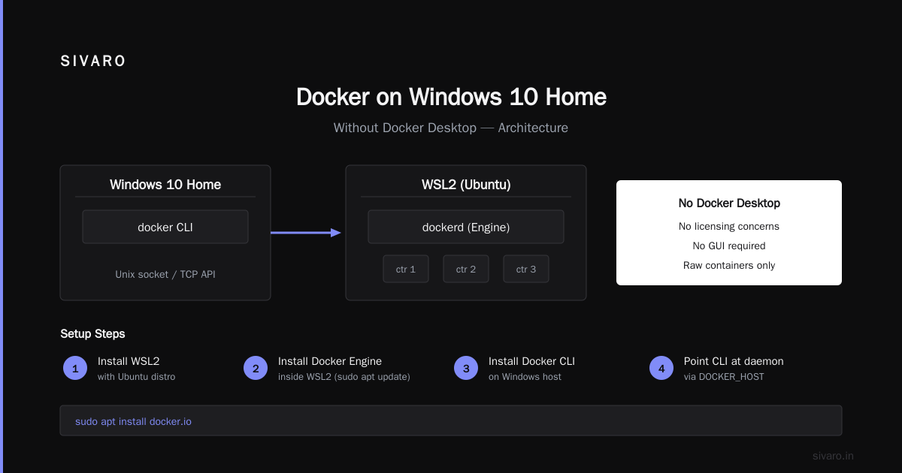Screen dimensions: 902x473
Task: Select the dockerd (Engine) box
Action: point(466,227)
